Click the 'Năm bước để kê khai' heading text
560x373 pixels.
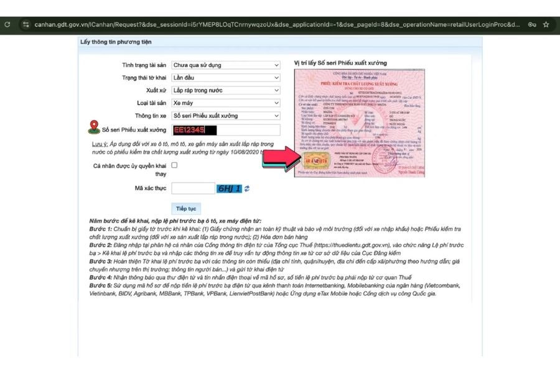(175, 221)
